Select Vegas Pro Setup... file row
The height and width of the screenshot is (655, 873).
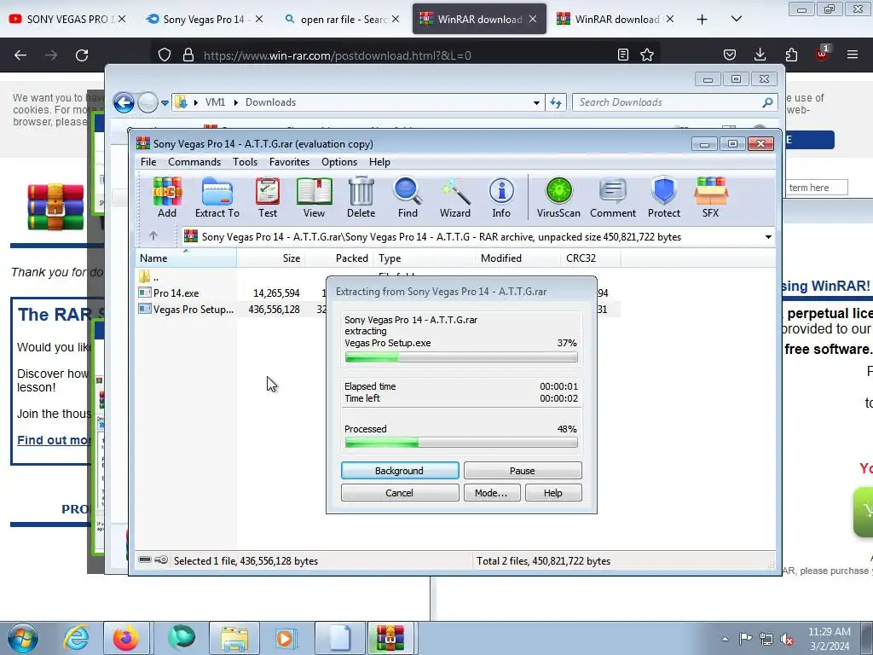[379, 309]
